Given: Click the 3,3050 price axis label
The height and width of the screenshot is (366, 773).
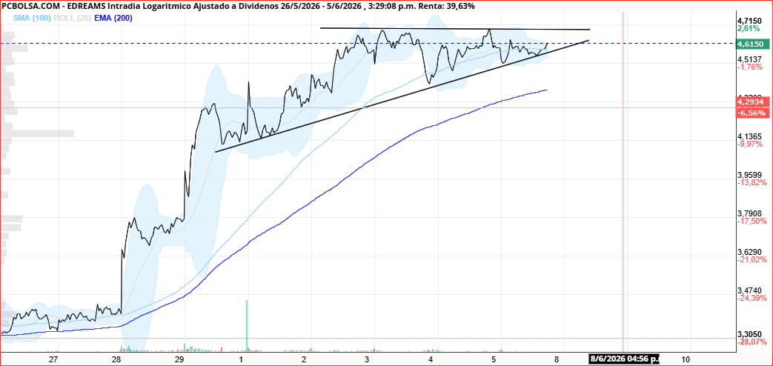Looking at the screenshot, I should (x=750, y=333).
